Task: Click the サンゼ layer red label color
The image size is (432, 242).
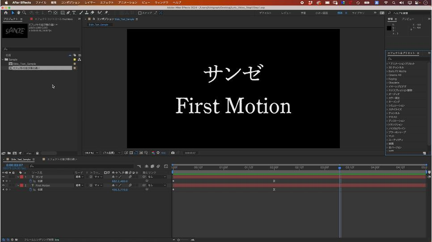Action: coord(21,177)
